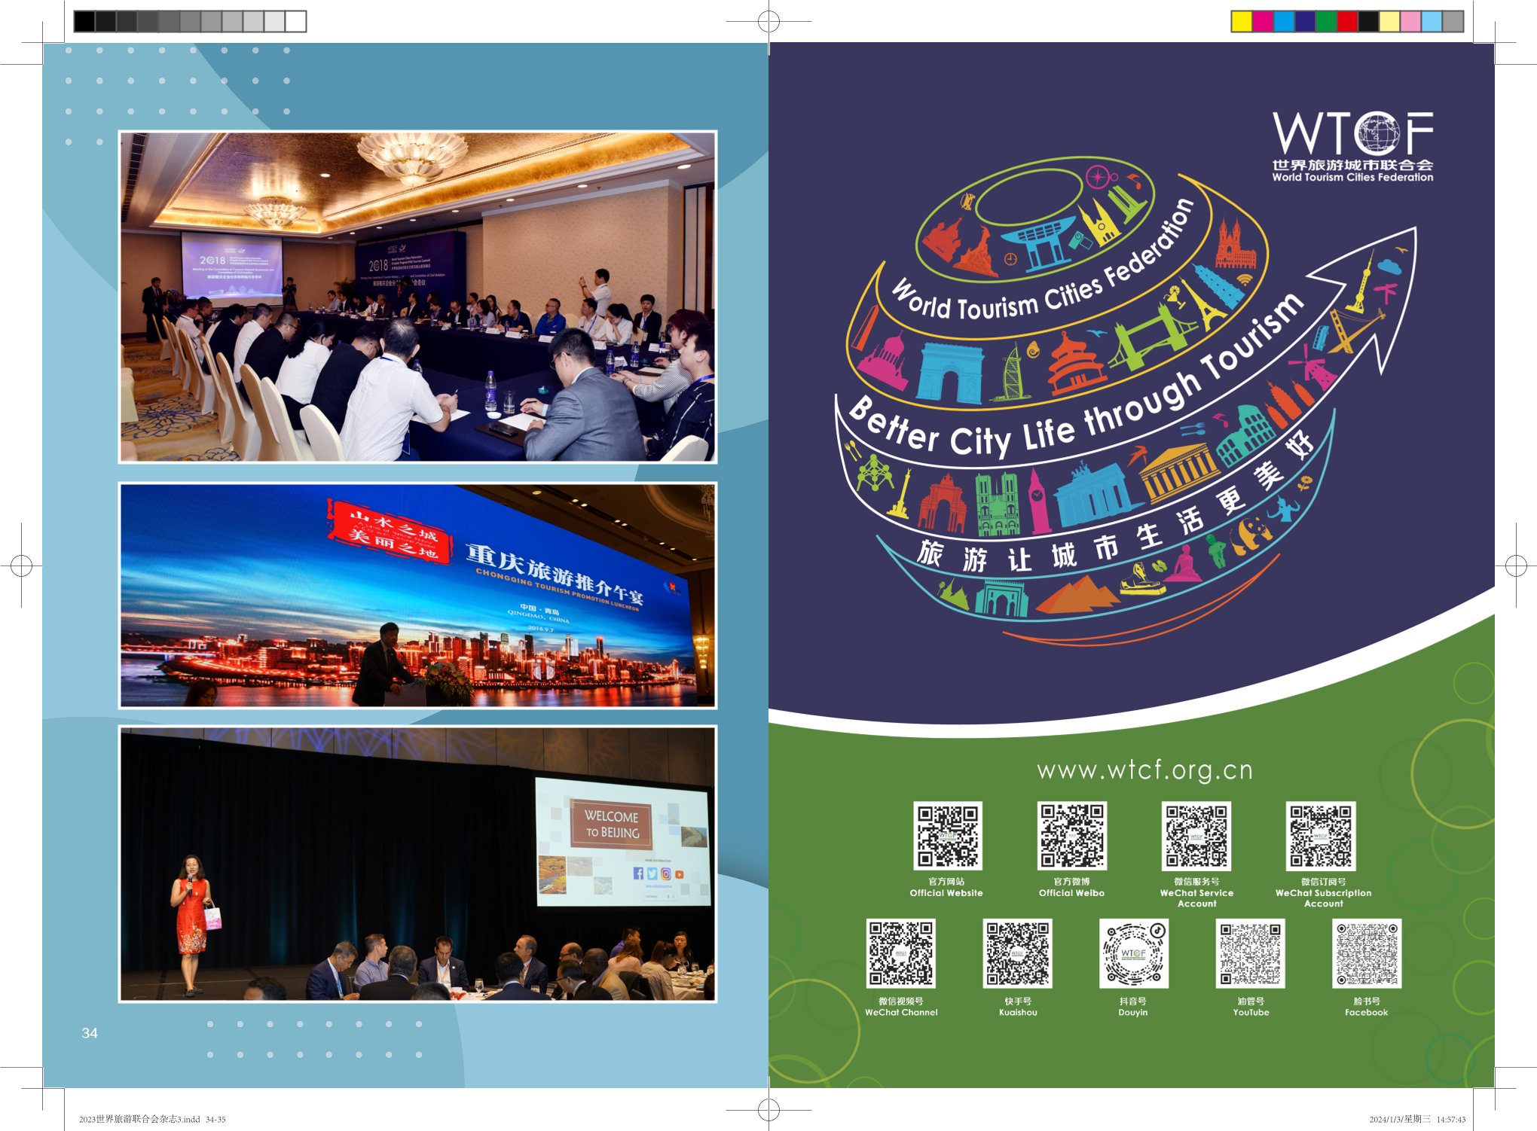Image resolution: width=1537 pixels, height=1131 pixels.
Task: Click the teal Colosseum icon
Action: 1245,436
